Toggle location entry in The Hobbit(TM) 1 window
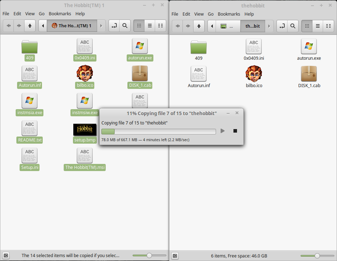This screenshot has width=337, height=261. (114, 26)
